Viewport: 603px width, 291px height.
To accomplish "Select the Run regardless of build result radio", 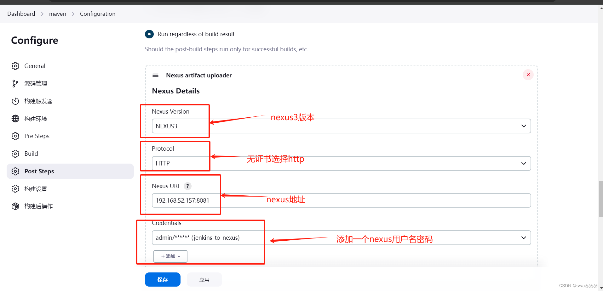I will click(149, 34).
